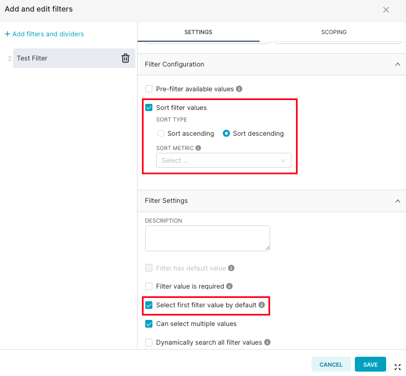This screenshot has height=376, width=406.
Task: Click the Save button
Action: coord(370,364)
